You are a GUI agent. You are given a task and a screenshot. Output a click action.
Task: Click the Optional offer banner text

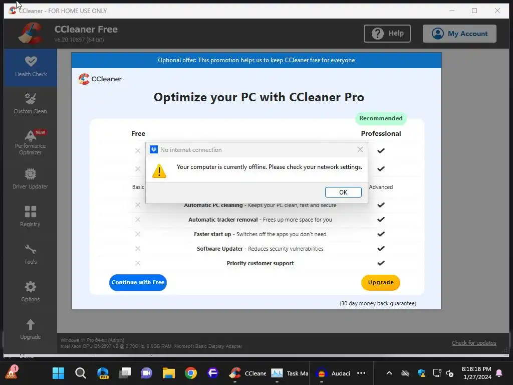point(256,60)
